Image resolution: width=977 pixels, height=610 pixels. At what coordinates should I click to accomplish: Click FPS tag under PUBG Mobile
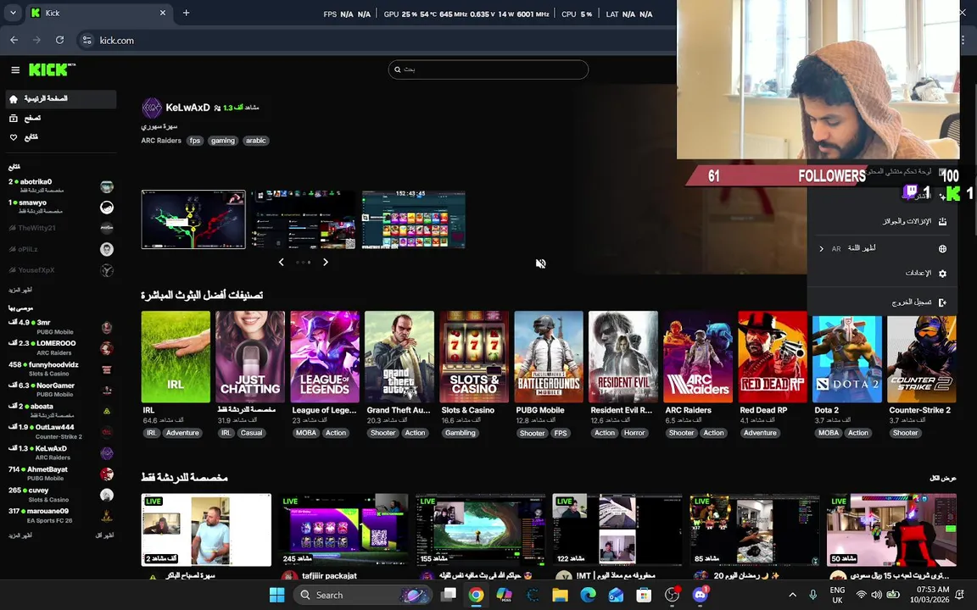(x=560, y=433)
